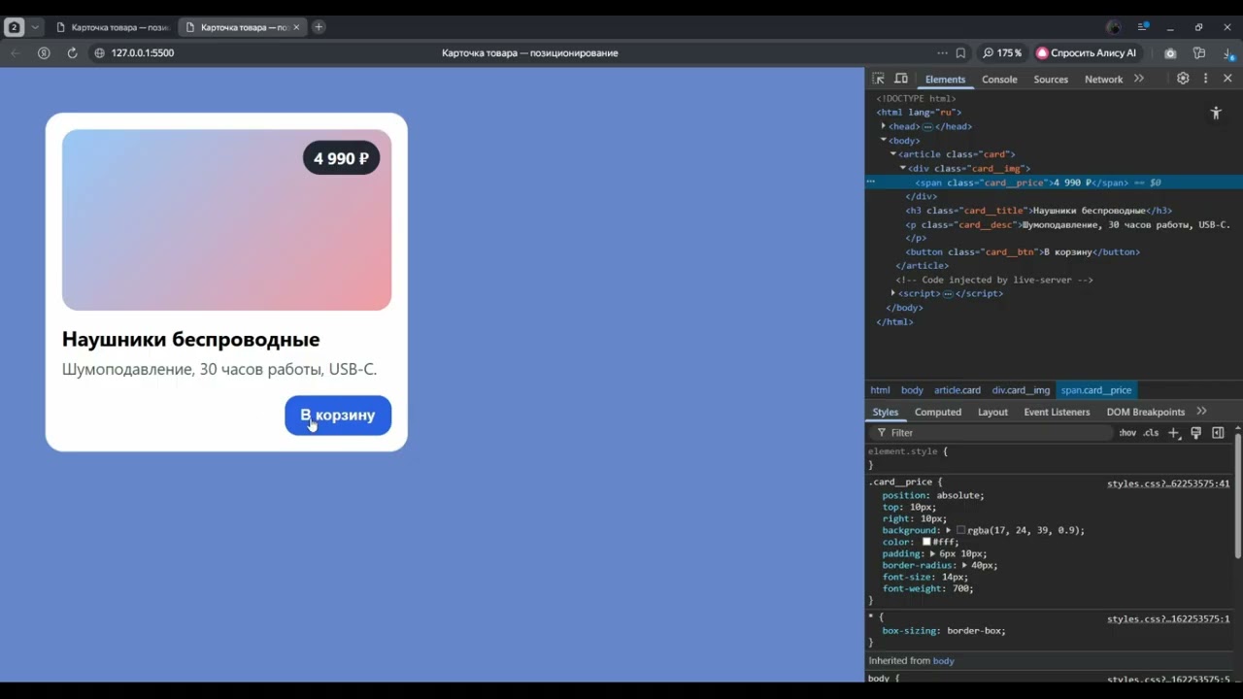Add a new style rule with plus icon

click(1173, 433)
